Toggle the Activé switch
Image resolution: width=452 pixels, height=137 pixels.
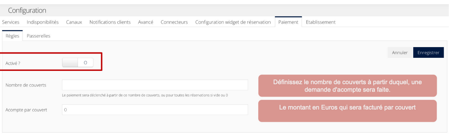click(x=78, y=62)
